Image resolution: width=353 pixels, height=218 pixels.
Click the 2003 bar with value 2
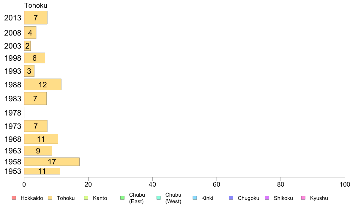[27, 46]
